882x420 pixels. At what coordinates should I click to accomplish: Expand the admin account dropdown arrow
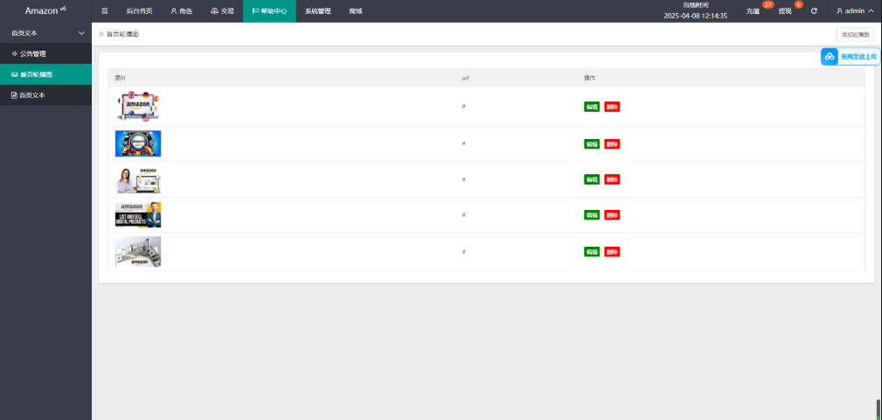(871, 10)
